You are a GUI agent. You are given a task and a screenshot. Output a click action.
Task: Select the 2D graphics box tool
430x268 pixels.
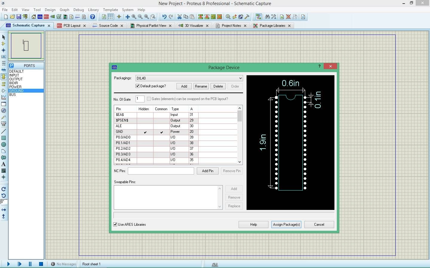[4, 138]
